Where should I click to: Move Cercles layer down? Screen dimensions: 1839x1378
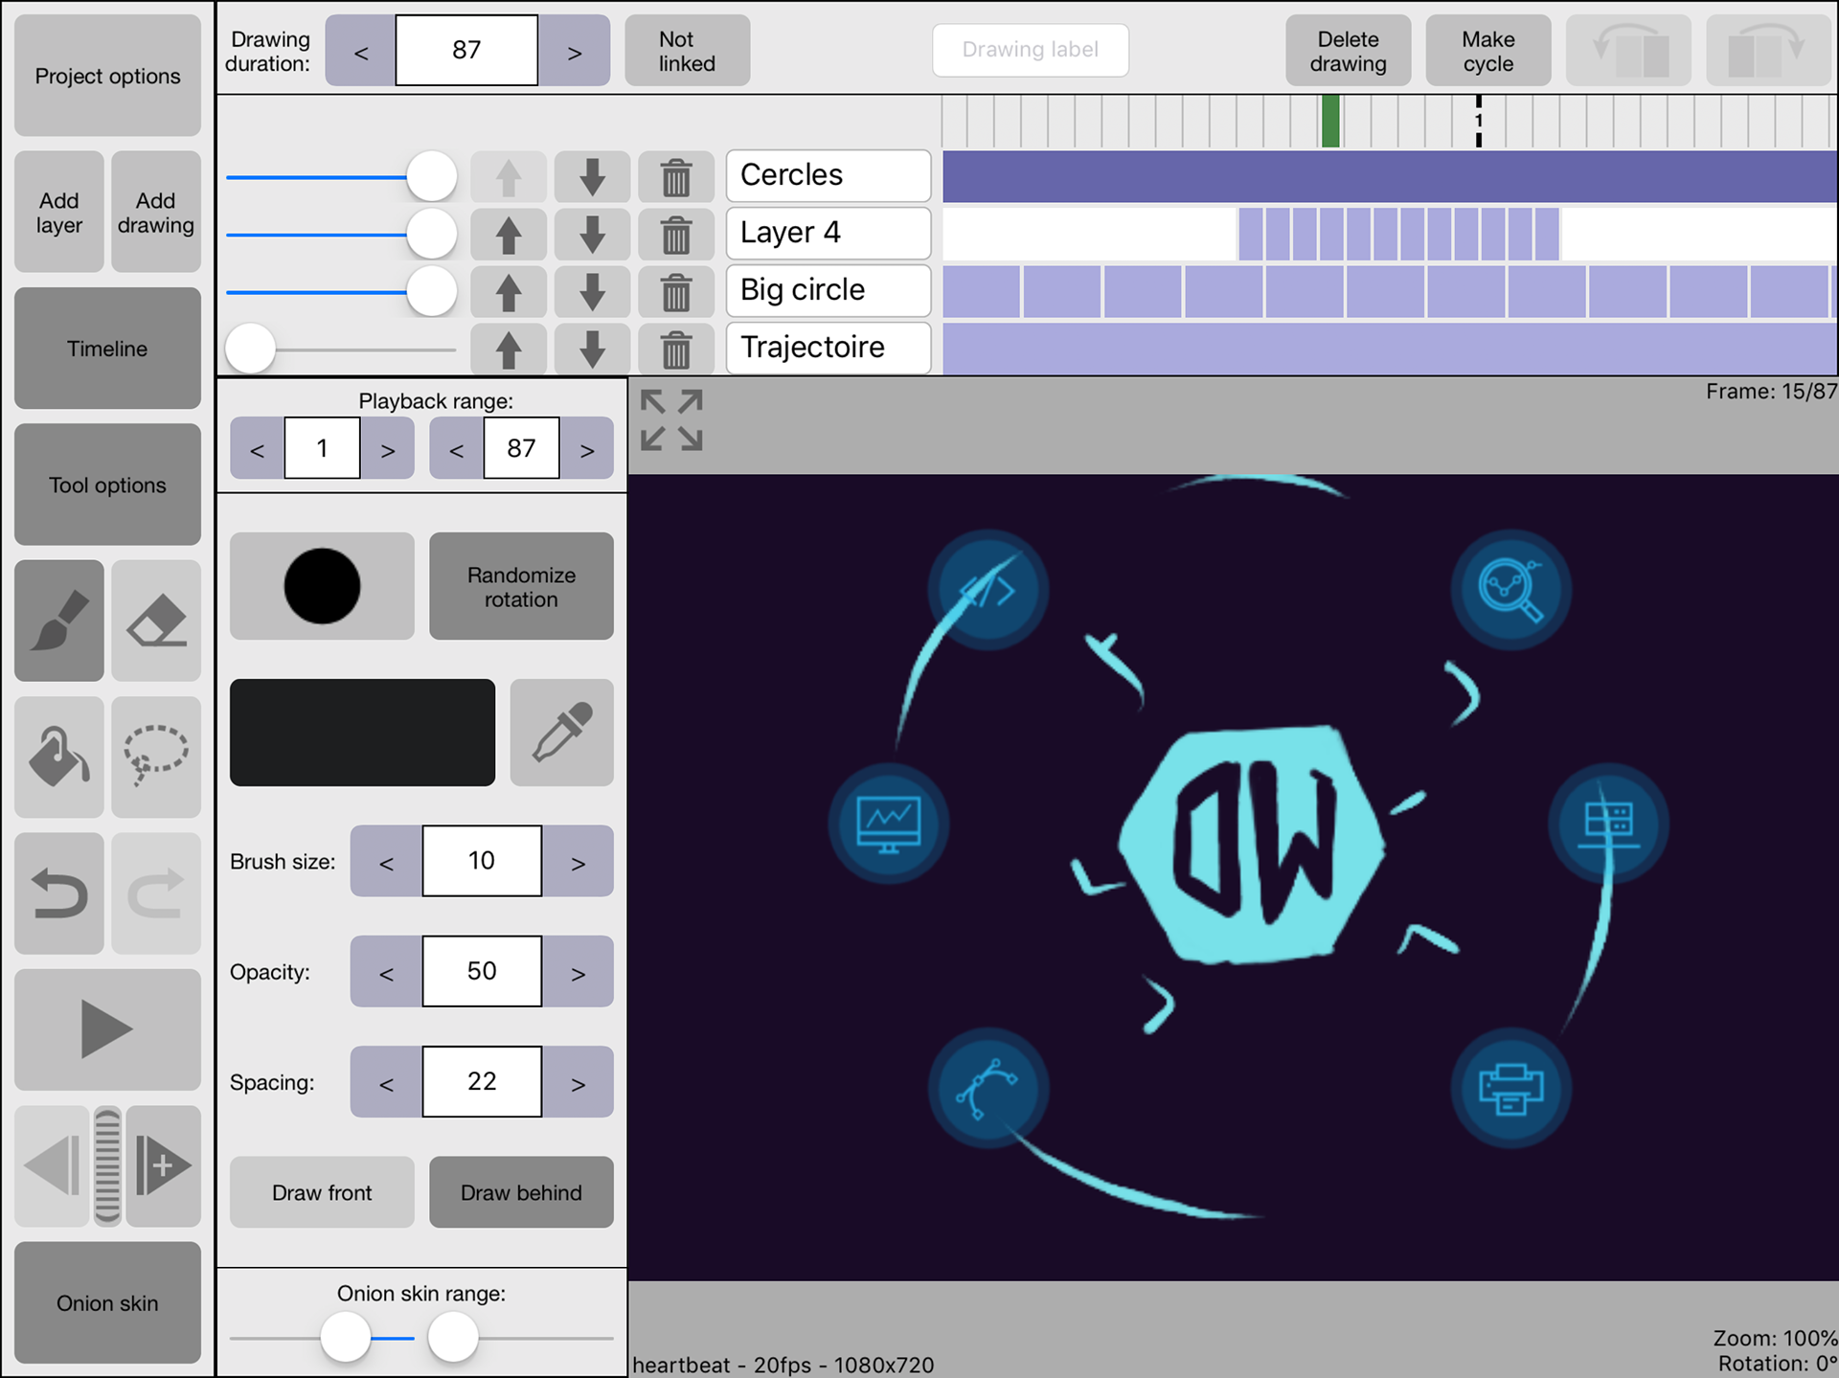pyautogui.click(x=593, y=177)
